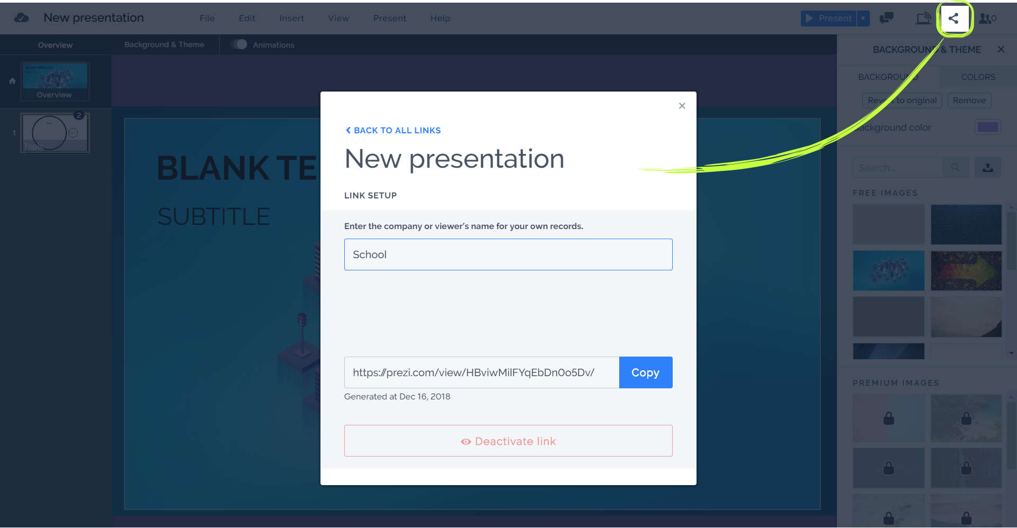Viewport: 1017px width, 528px height.
Task: Open the live presenting device icon
Action: 923,18
